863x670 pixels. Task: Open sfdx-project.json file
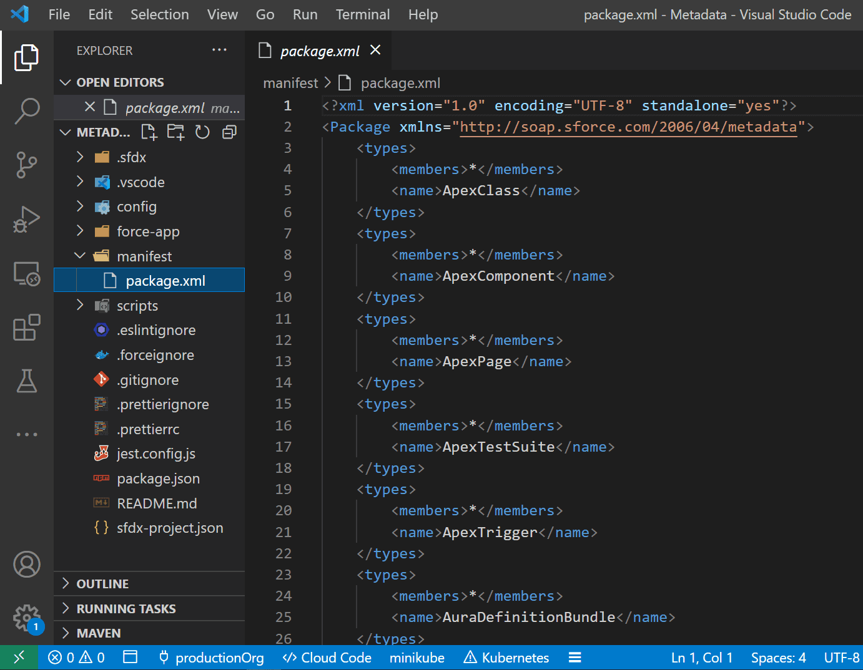149,528
